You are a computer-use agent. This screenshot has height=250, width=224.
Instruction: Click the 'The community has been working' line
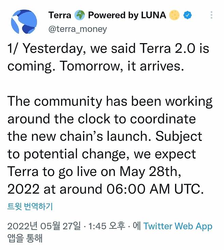click(110, 101)
